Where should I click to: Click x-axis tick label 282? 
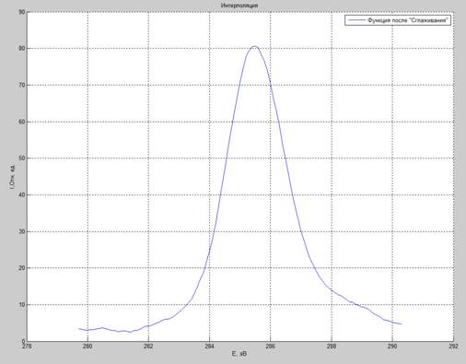click(x=148, y=346)
